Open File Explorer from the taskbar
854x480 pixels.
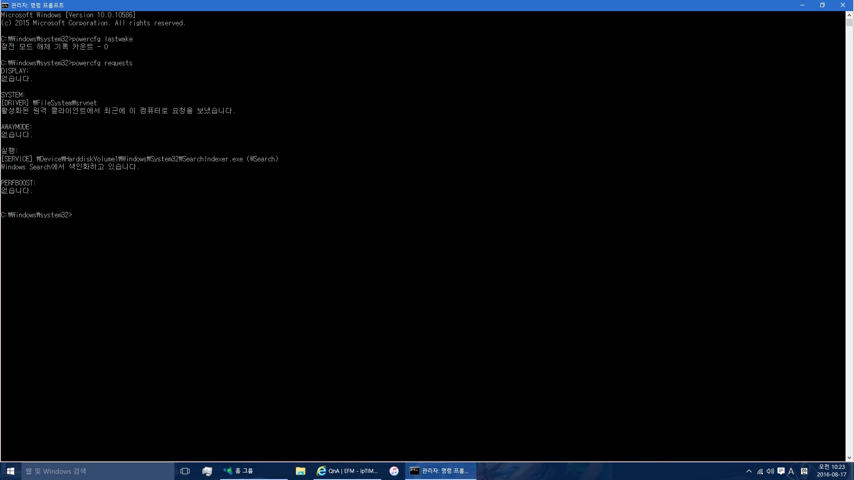(301, 471)
